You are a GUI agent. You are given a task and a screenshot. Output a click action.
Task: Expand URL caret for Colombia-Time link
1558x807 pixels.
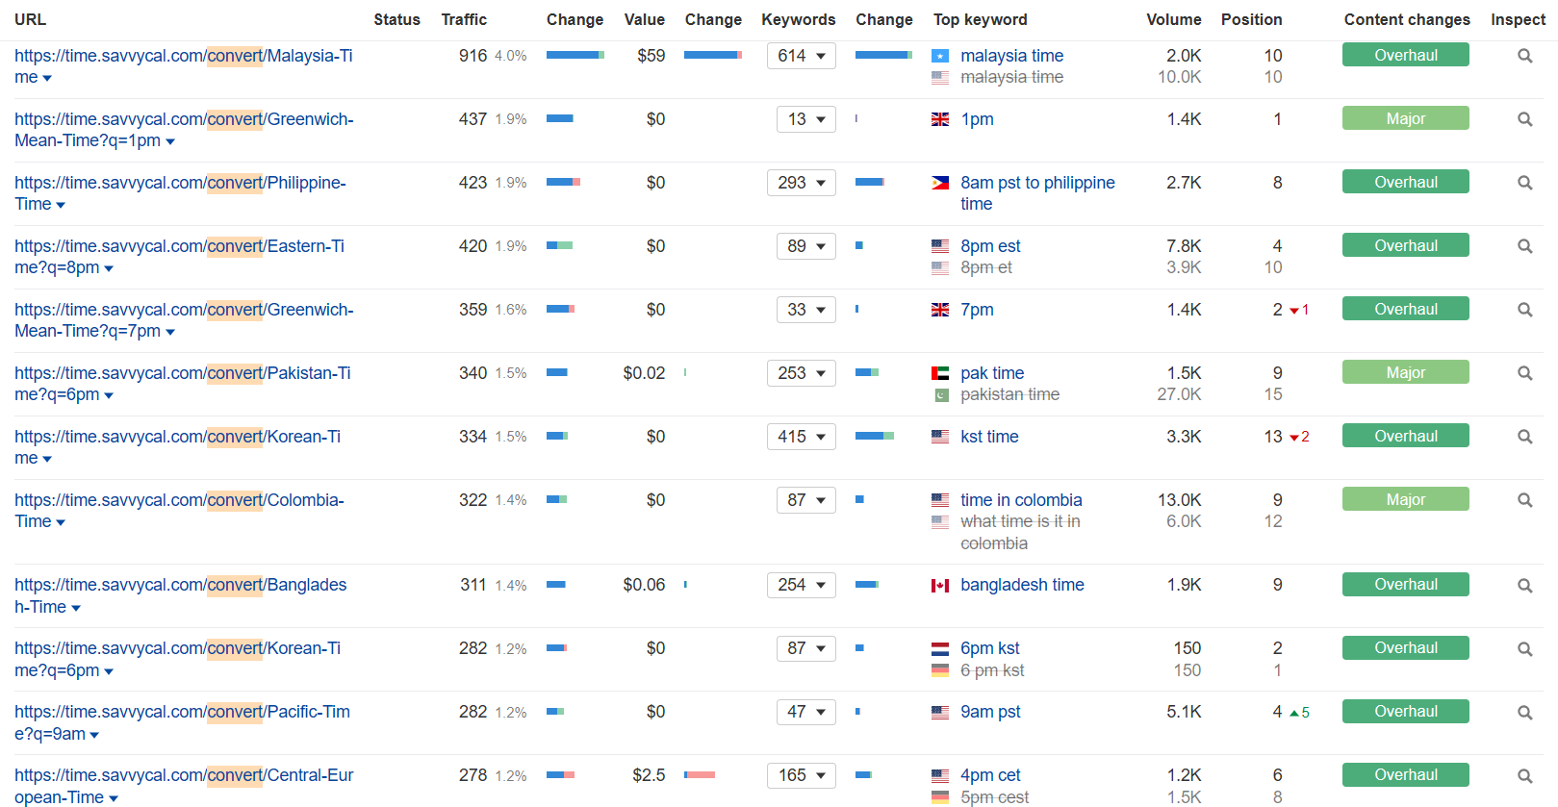[x=61, y=522]
